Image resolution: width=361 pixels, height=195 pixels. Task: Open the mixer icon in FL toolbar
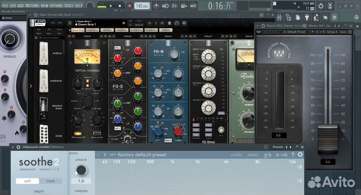click(279, 17)
